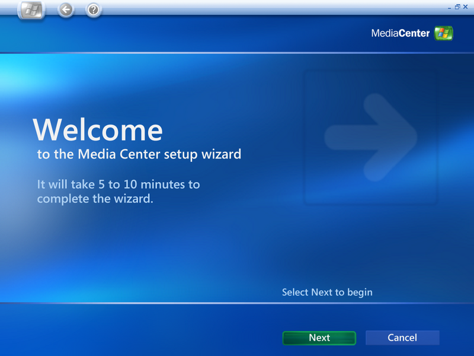Image resolution: width=474 pixels, height=356 pixels.
Task: Click the divider line below the MediaCenter header
Action: tap(237, 53)
